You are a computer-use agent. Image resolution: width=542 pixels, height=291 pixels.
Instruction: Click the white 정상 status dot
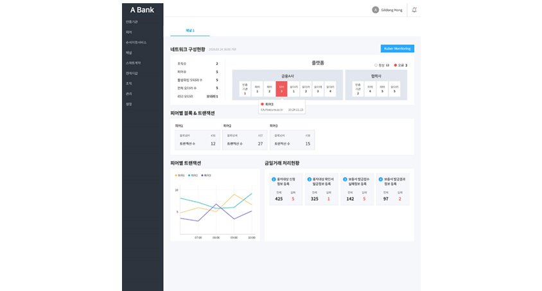pos(376,65)
